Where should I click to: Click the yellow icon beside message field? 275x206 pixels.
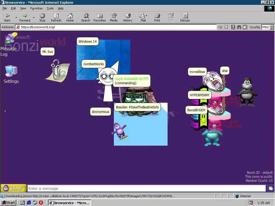point(271,189)
